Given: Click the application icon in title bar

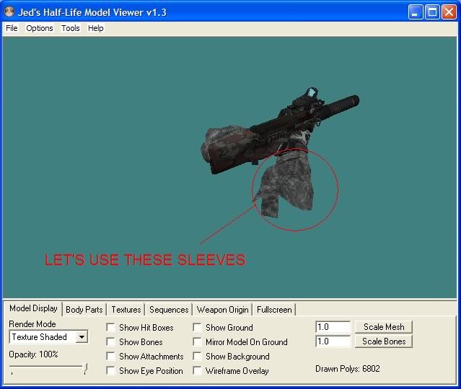Looking at the screenshot, I should pos(9,12).
